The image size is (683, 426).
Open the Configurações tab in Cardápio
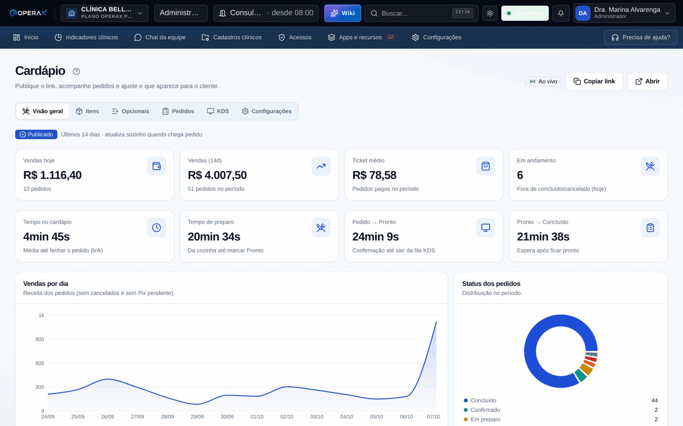coord(267,111)
